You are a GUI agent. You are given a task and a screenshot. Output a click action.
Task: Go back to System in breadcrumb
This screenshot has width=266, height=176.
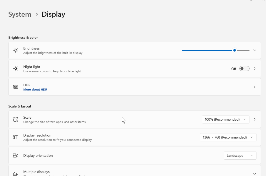pyautogui.click(x=20, y=14)
